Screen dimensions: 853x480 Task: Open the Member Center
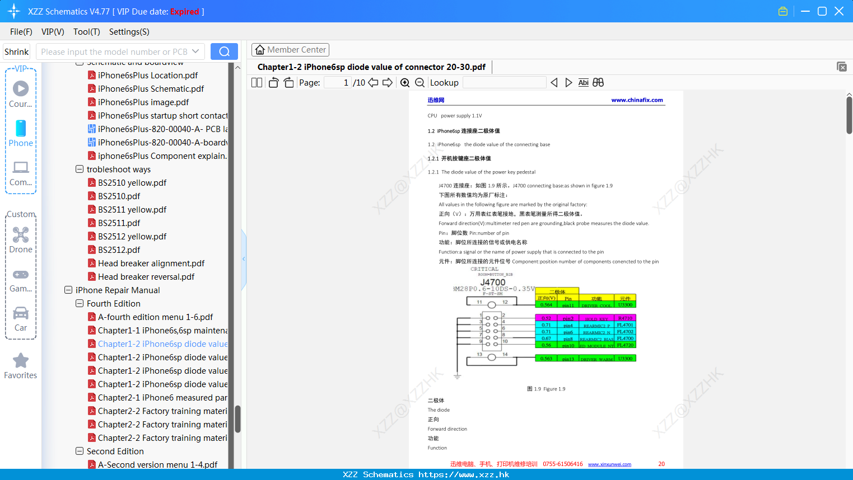[290, 50]
